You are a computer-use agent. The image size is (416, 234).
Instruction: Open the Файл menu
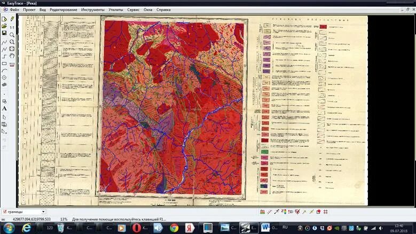pos(14,10)
